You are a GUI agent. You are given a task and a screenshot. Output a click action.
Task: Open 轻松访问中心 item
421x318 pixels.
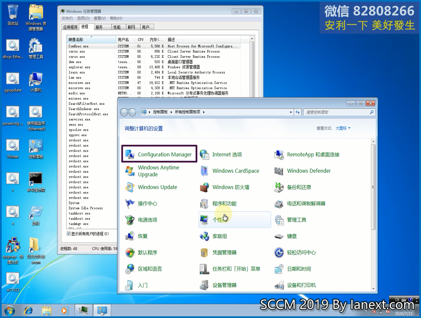(x=296, y=252)
